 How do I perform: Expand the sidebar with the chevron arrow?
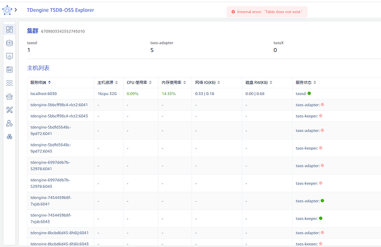click(16, 10)
